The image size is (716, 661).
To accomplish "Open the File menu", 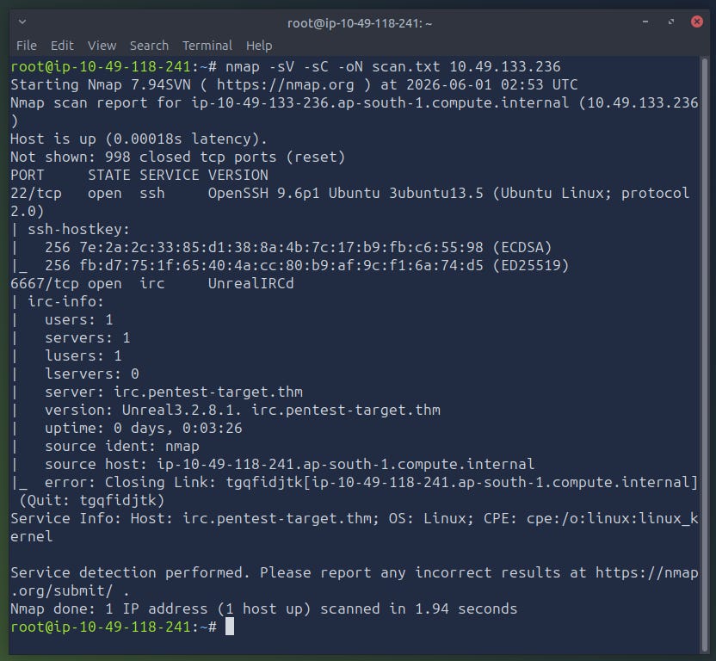I will [27, 46].
